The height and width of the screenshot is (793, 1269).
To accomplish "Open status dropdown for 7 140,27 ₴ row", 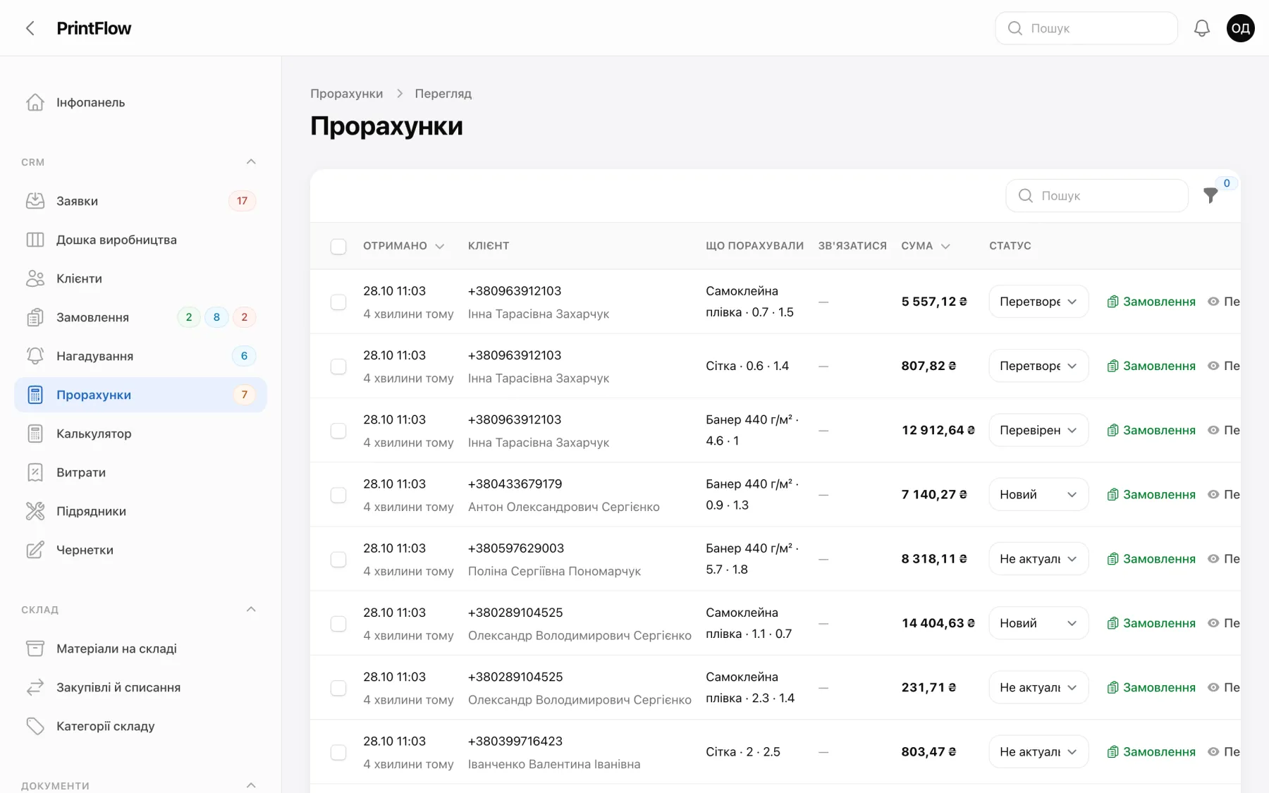I will coord(1038,495).
